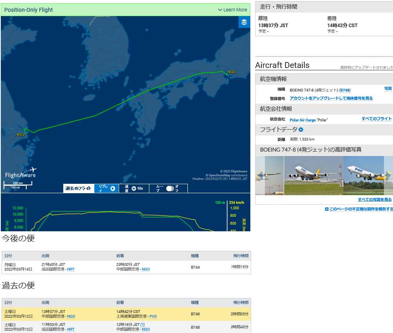Click the NGO airport label on map
This screenshot has width=393, height=333.
[231, 72]
